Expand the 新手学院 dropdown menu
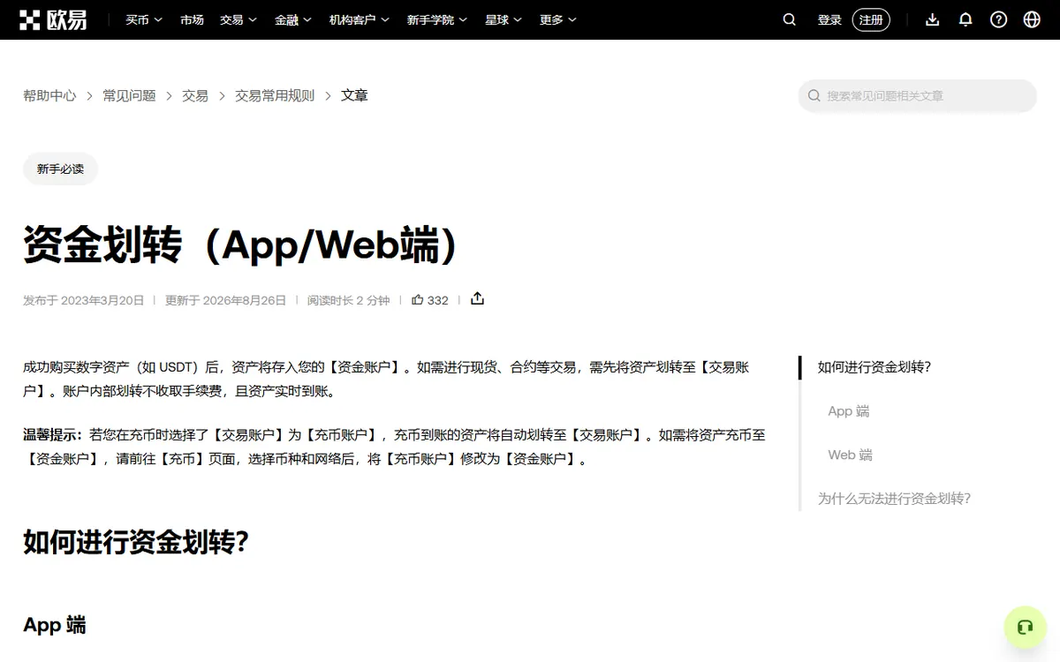The image size is (1060, 662). 436,19
